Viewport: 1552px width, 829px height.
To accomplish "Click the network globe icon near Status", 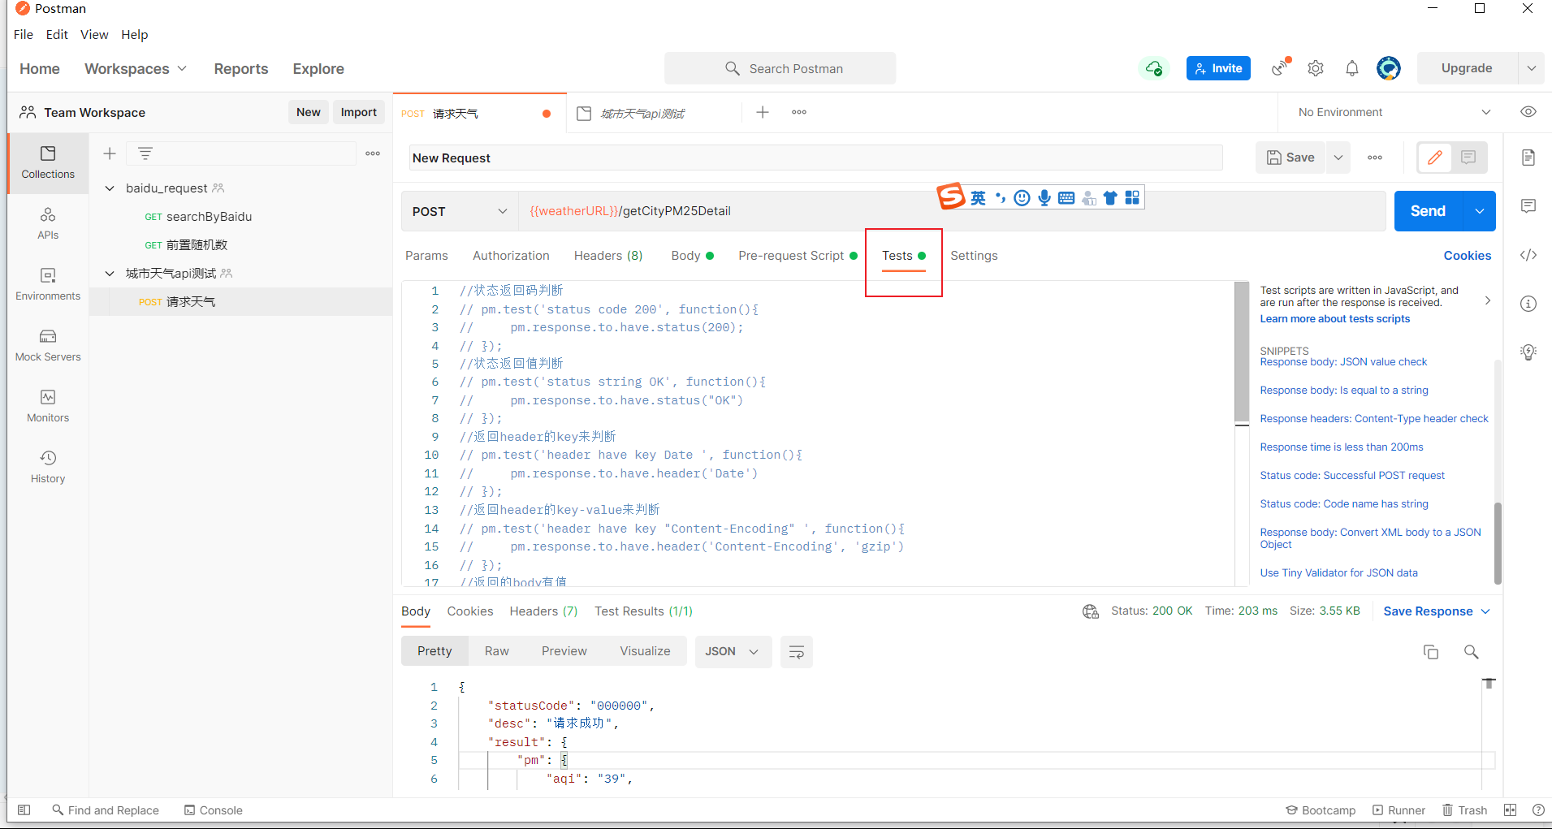I will point(1091,611).
